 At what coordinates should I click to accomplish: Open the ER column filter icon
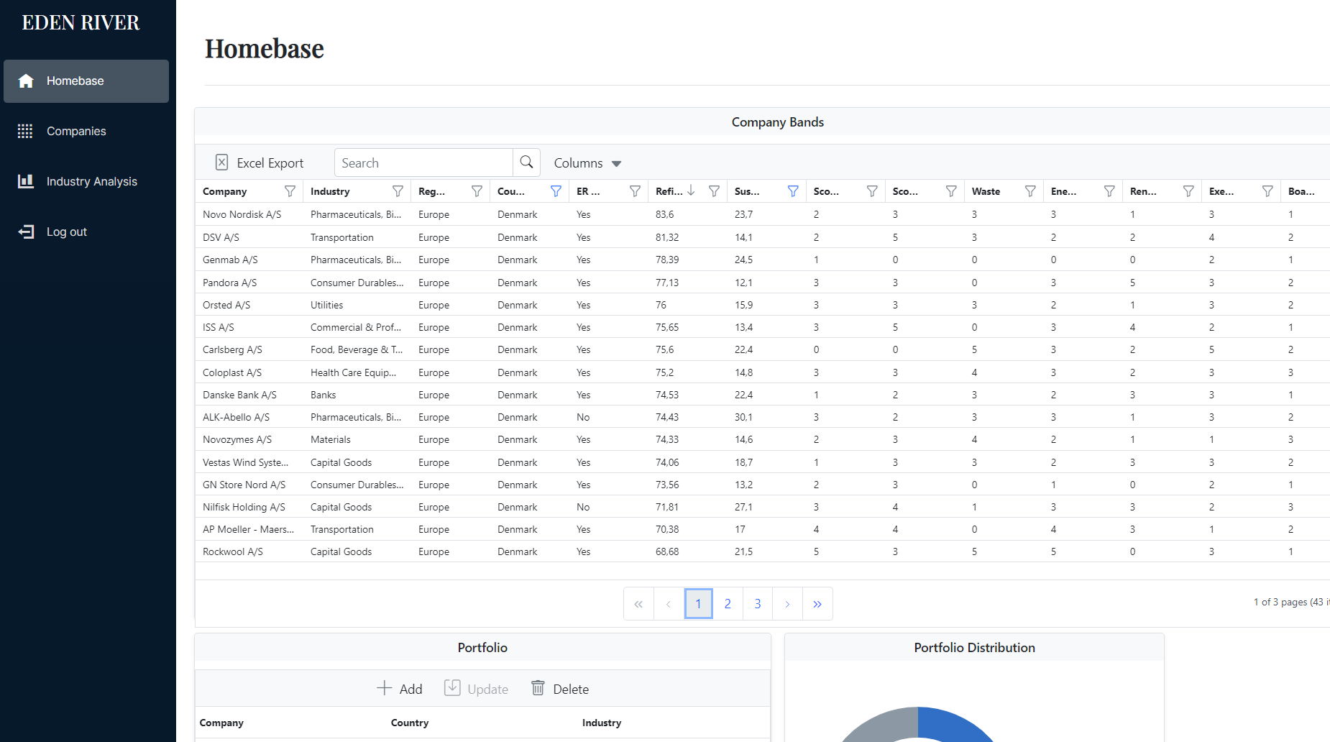635,191
